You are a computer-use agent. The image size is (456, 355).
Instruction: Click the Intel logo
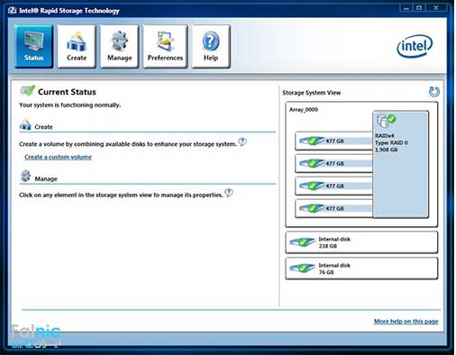tap(415, 46)
